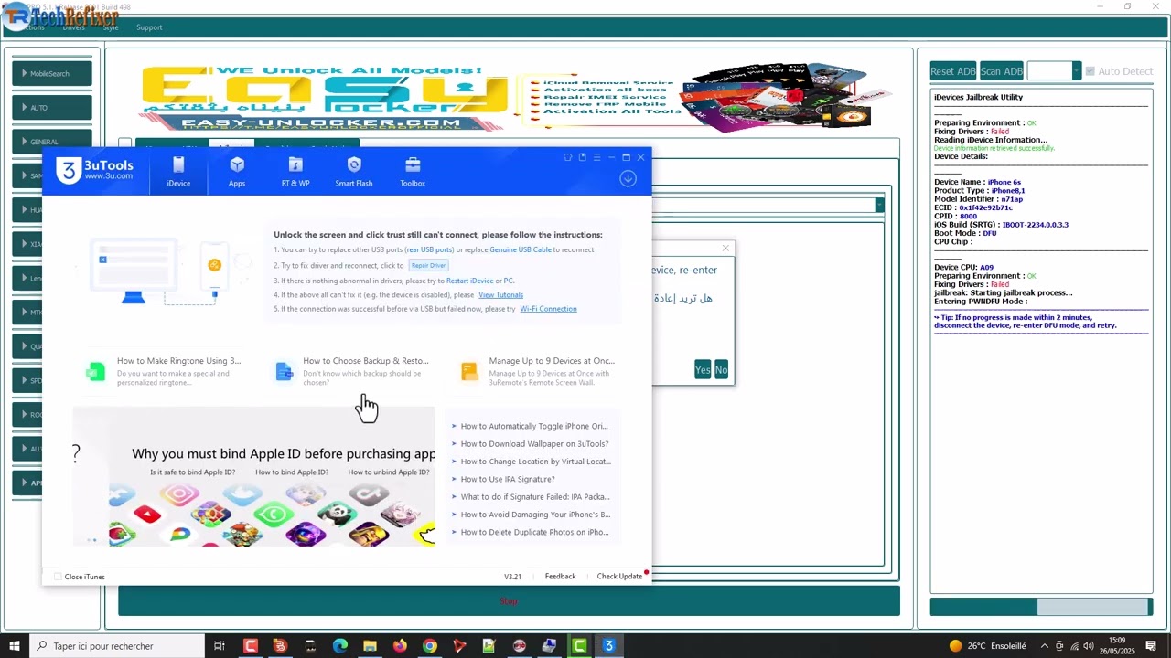The width and height of the screenshot is (1171, 658).
Task: Open 'How to Change Location by Virtual Locat...'
Action: point(535,462)
